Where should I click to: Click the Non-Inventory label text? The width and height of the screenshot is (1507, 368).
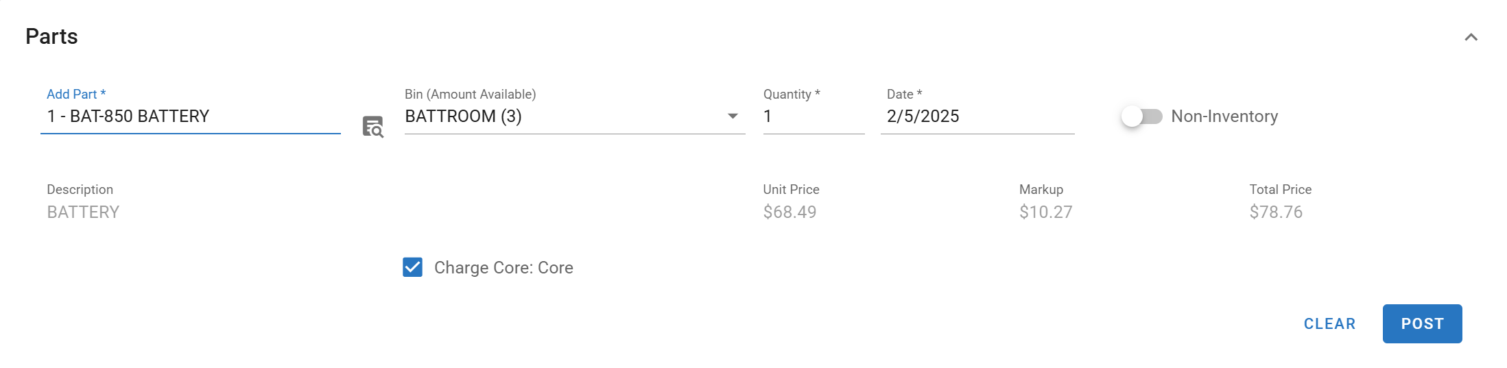[1224, 116]
